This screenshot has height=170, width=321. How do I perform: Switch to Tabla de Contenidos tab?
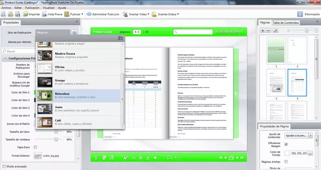[x=285, y=23]
